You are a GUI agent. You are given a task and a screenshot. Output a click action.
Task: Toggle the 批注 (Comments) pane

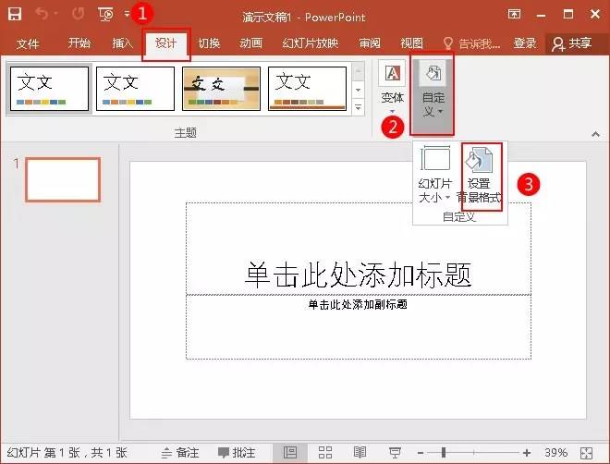237,453
